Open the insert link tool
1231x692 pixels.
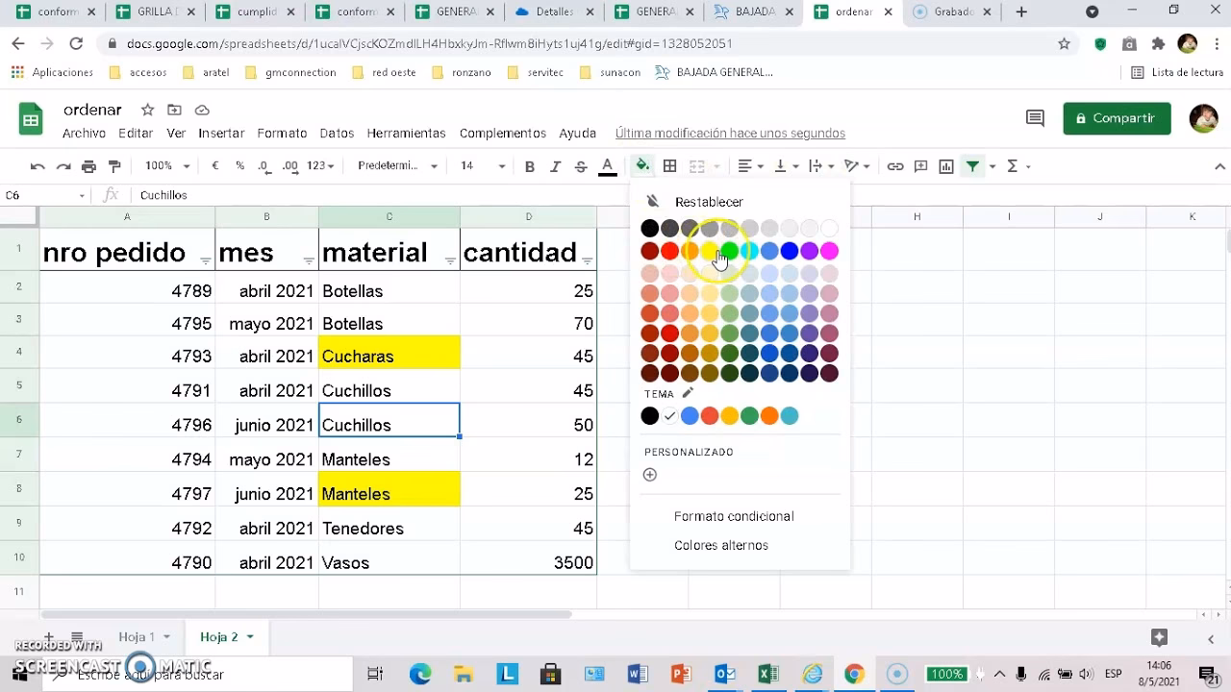895,165
